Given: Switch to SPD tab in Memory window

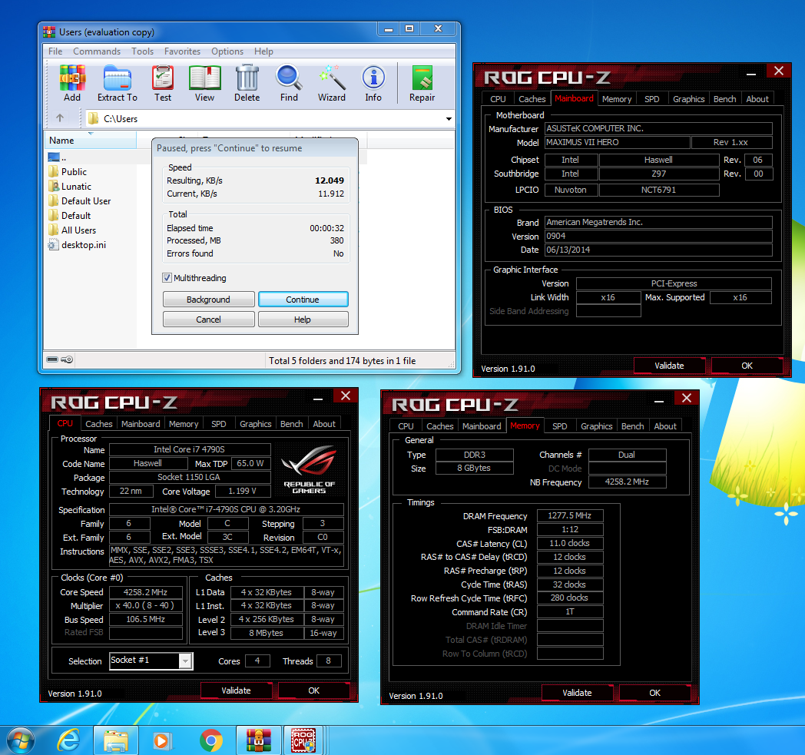Looking at the screenshot, I should (560, 426).
